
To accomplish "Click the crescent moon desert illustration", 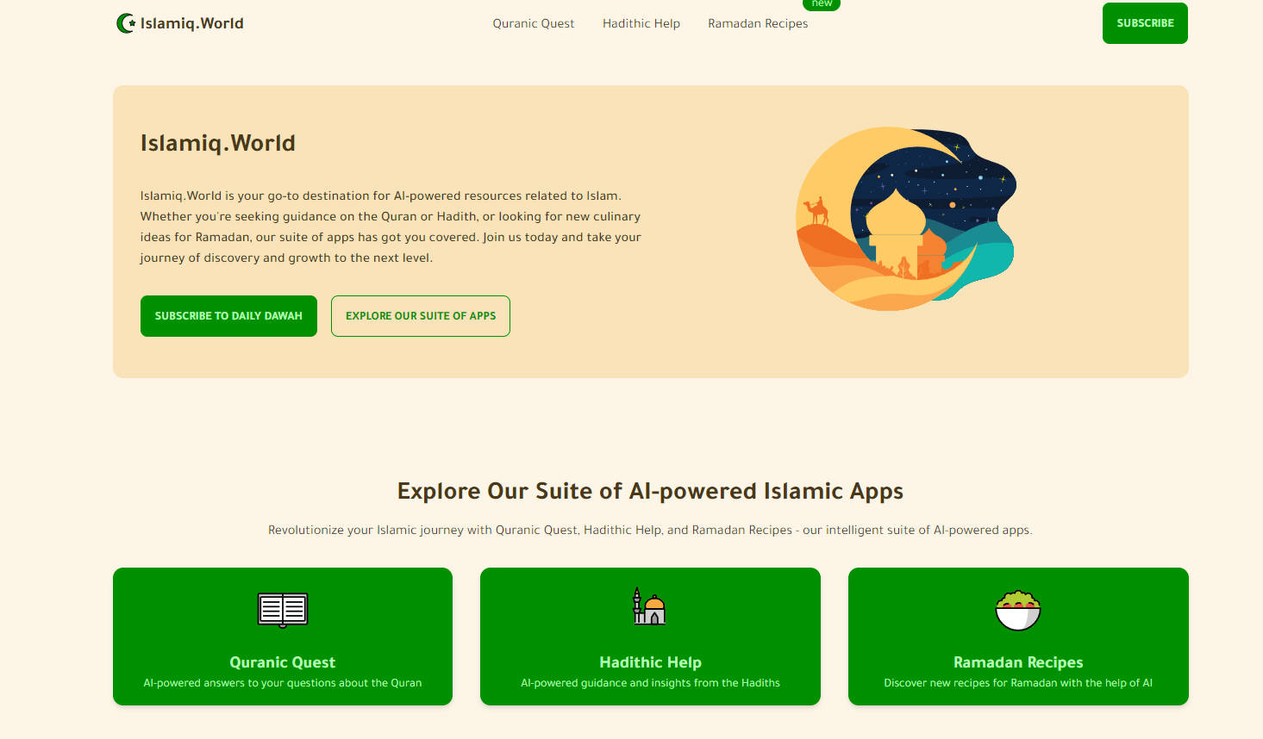I will coord(905,218).
